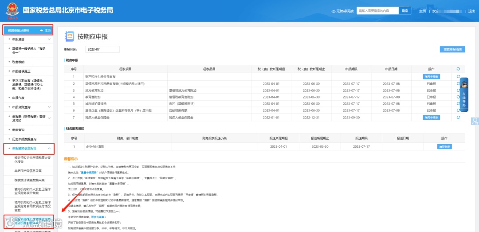The width and height of the screenshot is (479, 232).
Task: Click the national tax emblem logo
Action: (x=12, y=11)
